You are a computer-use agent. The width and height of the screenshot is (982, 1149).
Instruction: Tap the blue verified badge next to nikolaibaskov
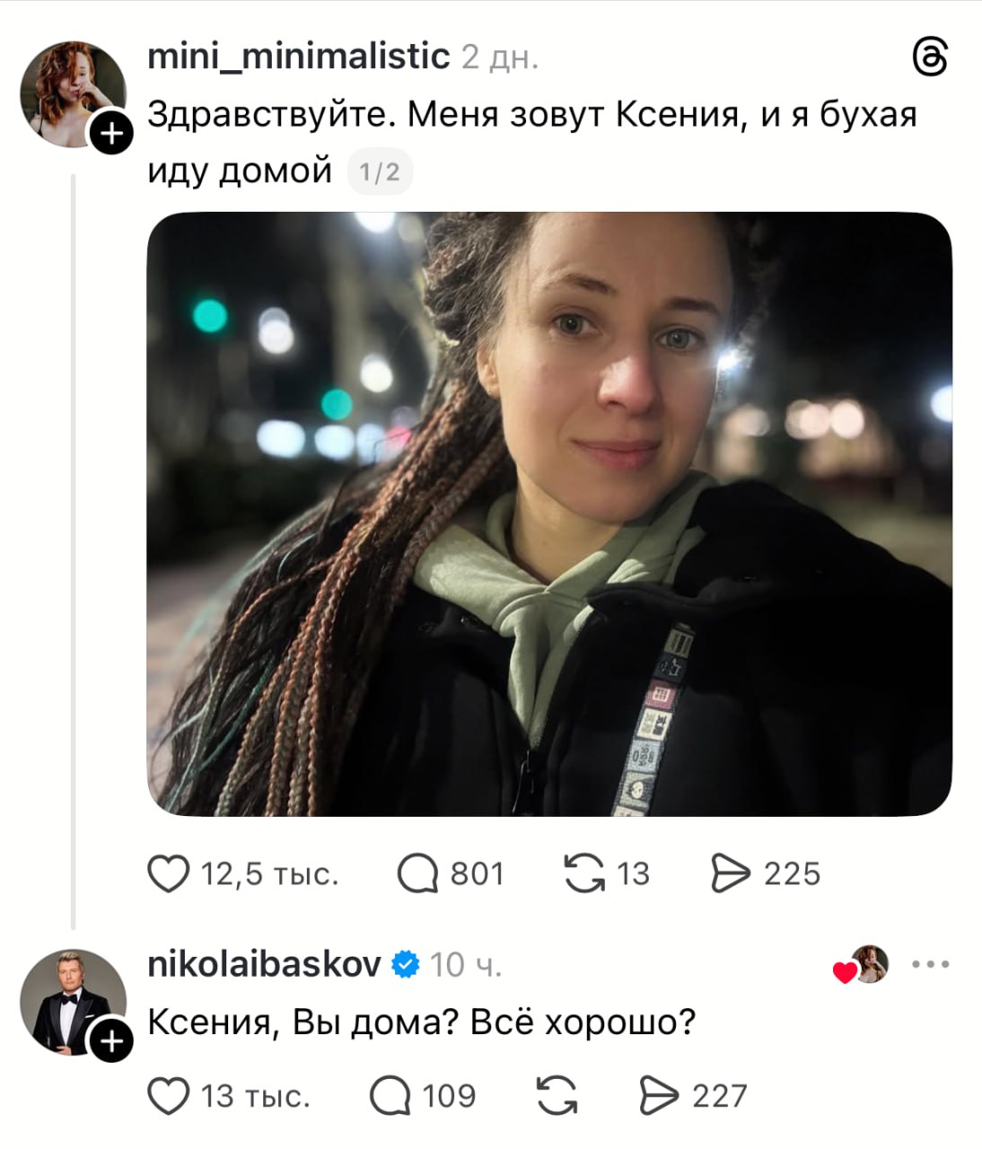tap(406, 965)
